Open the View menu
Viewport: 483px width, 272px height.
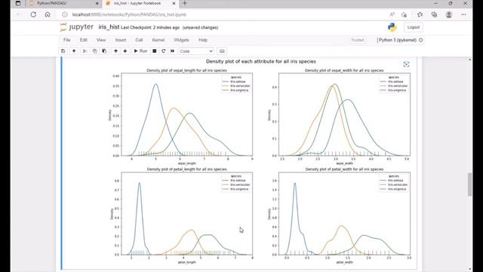point(101,40)
